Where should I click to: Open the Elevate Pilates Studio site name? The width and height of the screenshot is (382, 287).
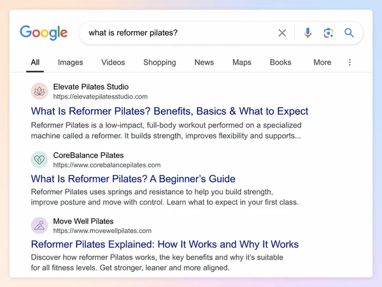91,87
